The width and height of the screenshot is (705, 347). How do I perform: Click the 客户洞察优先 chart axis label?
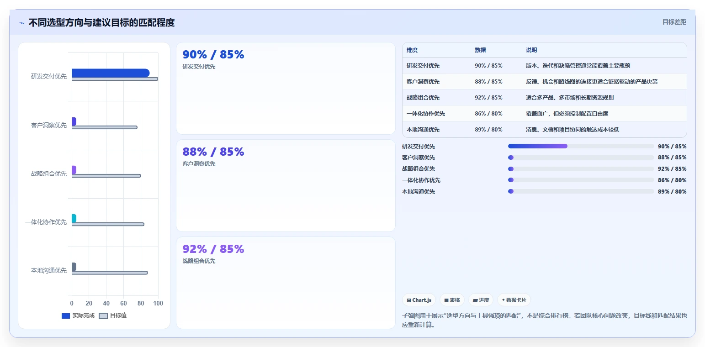[49, 125]
